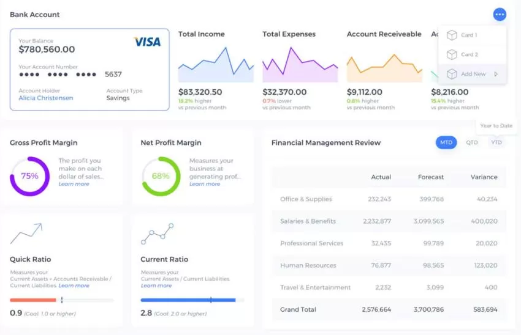Click the 75% gross profit donut chart
Image resolution: width=521 pixels, height=335 pixels.
[x=29, y=176]
